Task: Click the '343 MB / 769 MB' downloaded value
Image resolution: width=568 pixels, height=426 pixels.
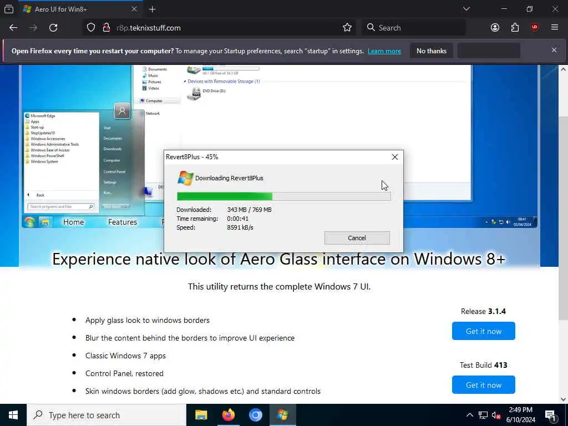Action: tap(249, 210)
